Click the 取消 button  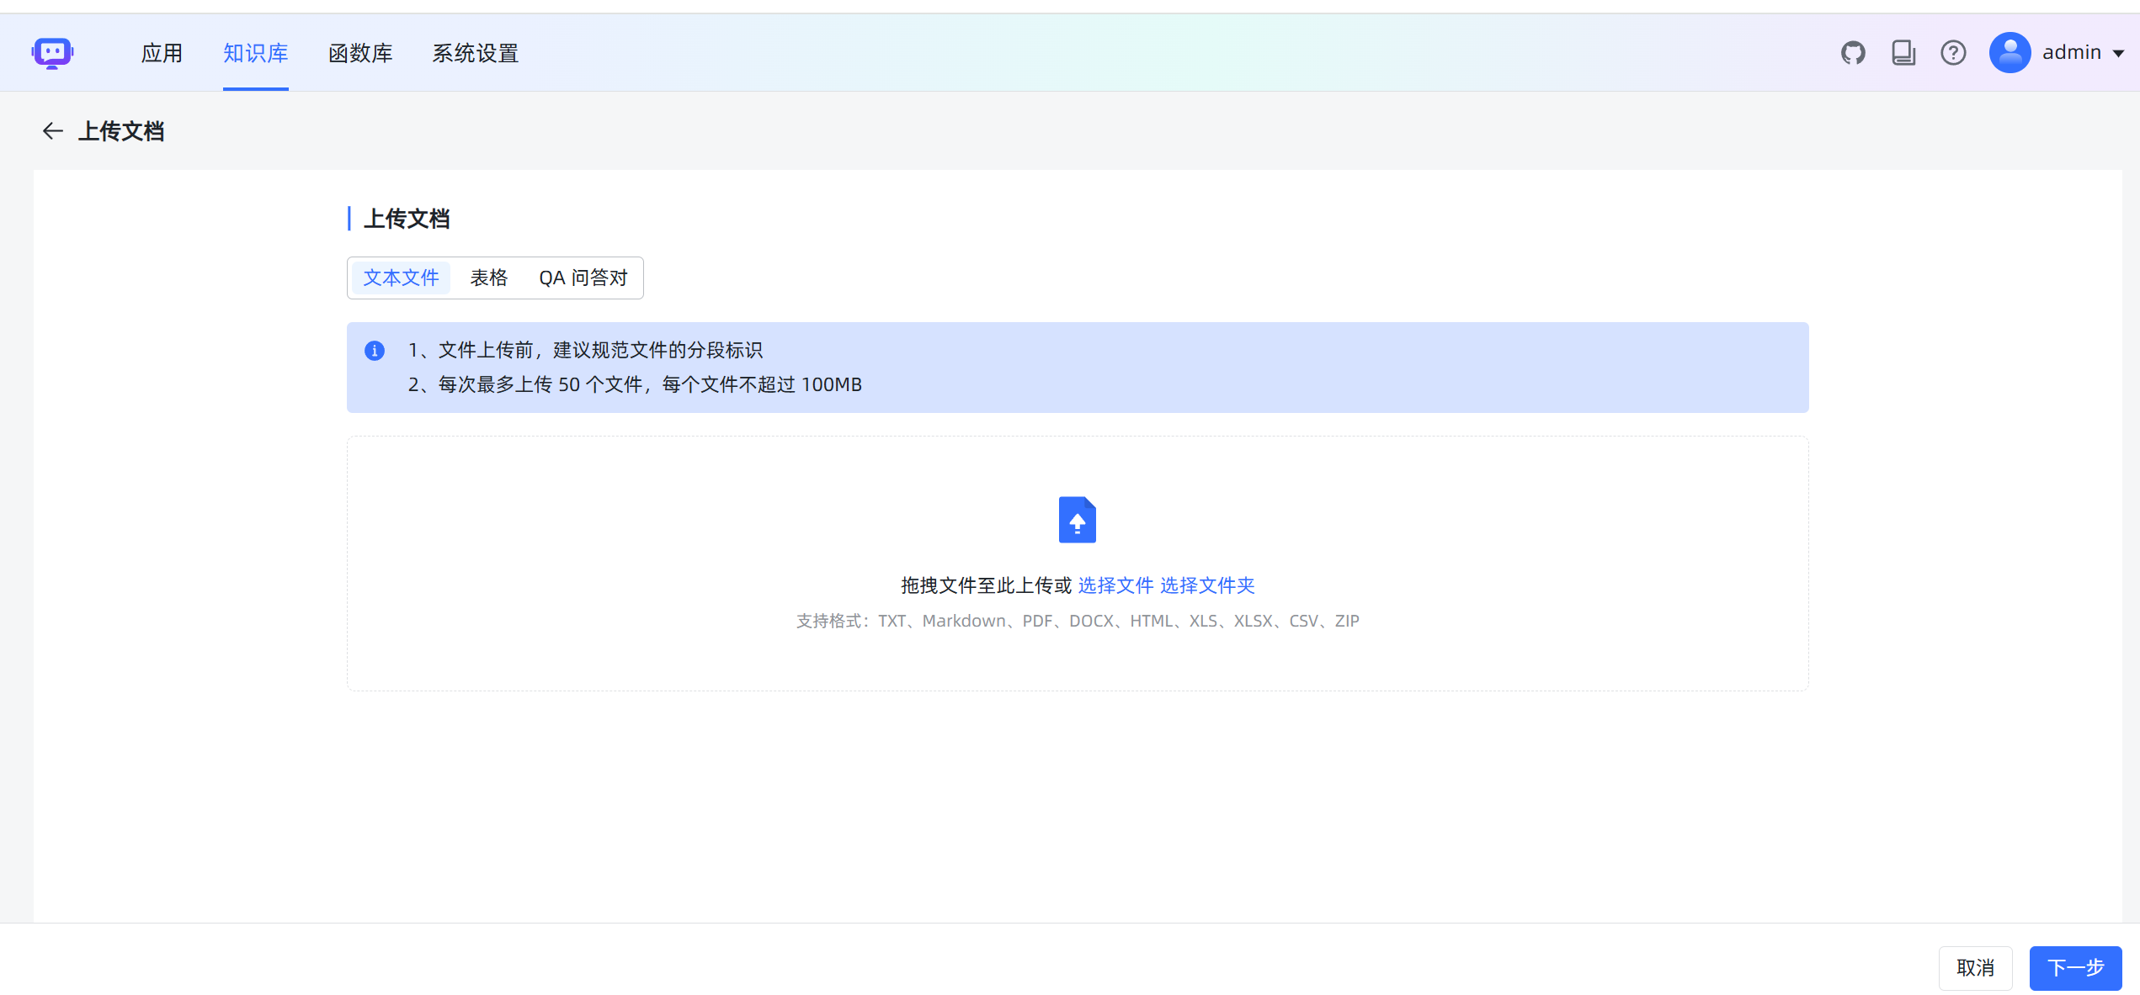point(1975,968)
